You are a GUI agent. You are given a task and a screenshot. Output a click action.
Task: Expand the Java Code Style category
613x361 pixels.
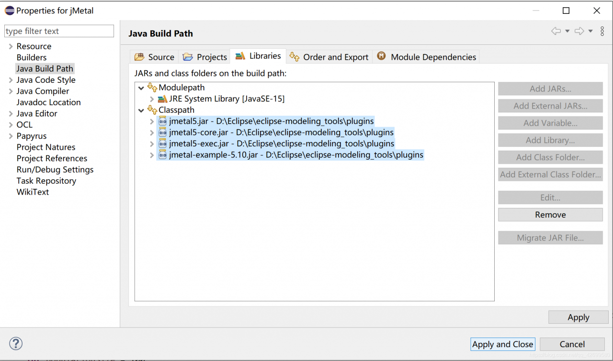11,80
